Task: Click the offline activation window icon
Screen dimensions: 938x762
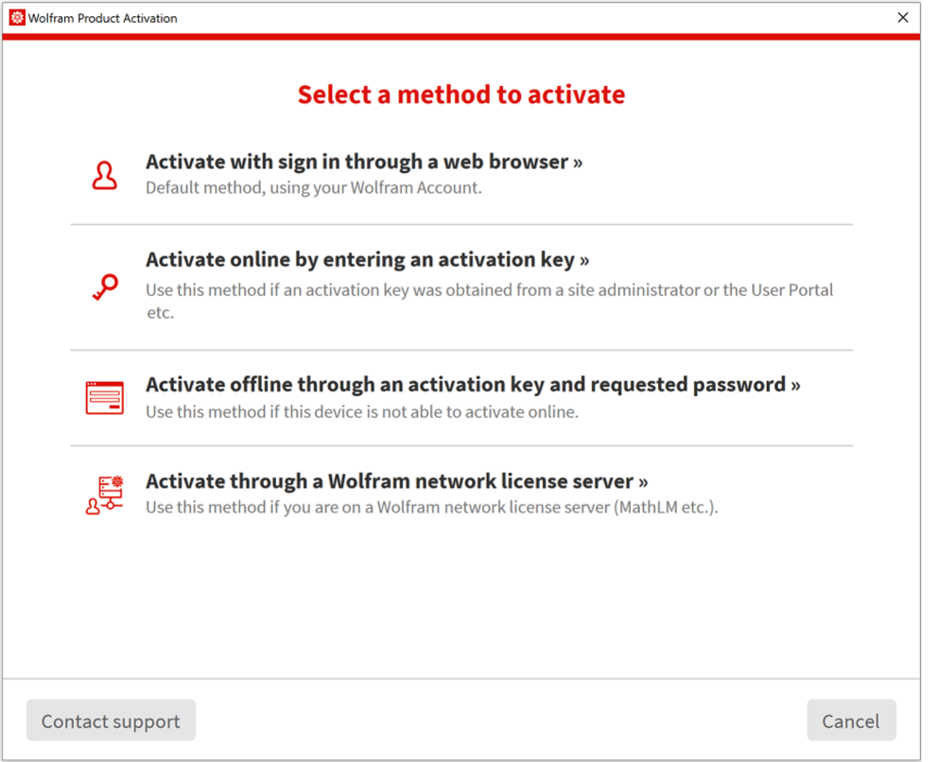Action: [x=104, y=398]
